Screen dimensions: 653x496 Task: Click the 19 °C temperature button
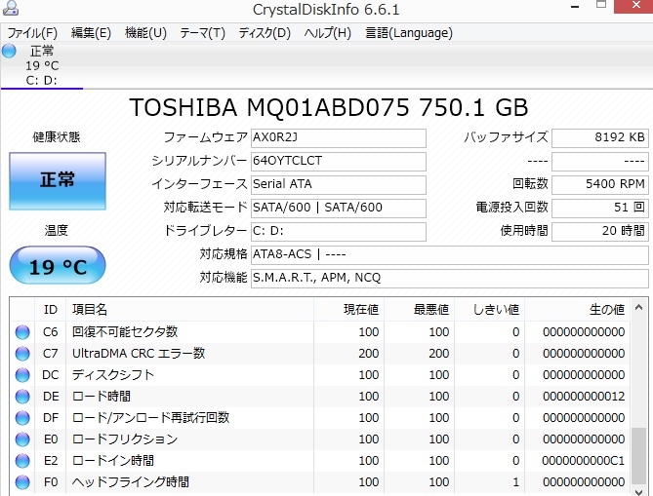click(57, 266)
